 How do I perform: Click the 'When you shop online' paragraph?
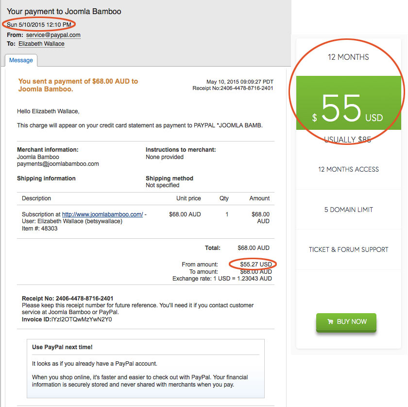pos(140,381)
